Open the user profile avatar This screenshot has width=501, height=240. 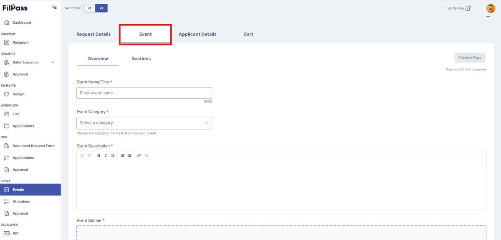[x=490, y=8]
